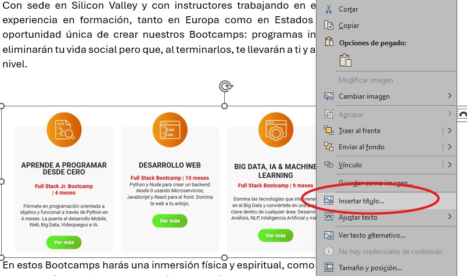Click the paragraph starting Con sede en Silicon Valley

159,35
